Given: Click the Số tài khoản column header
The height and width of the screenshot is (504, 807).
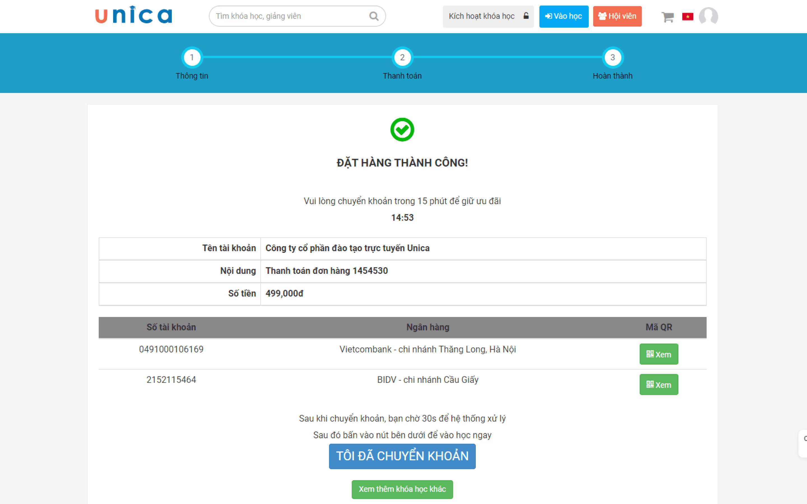Looking at the screenshot, I should pyautogui.click(x=171, y=327).
